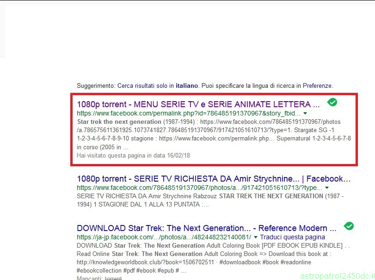Screen dimensions: 375x280
Task: Expand dropdown arrow next to permalink.php URL
Action: (305, 113)
